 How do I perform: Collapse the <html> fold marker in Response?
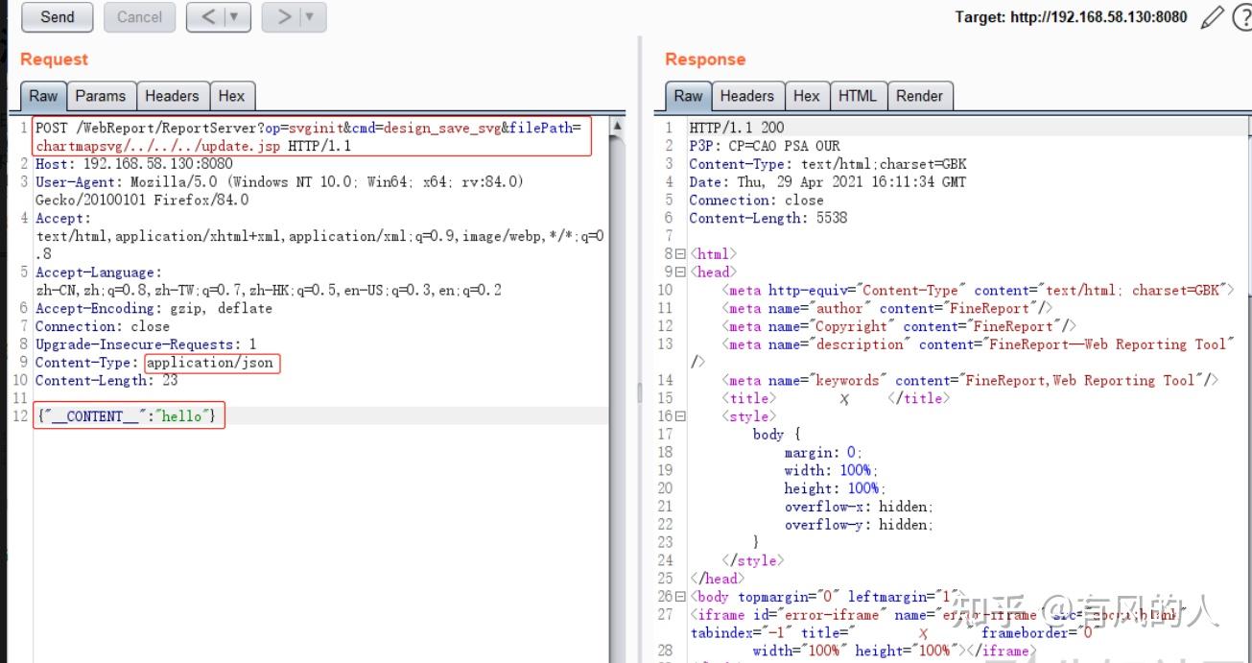coord(681,254)
